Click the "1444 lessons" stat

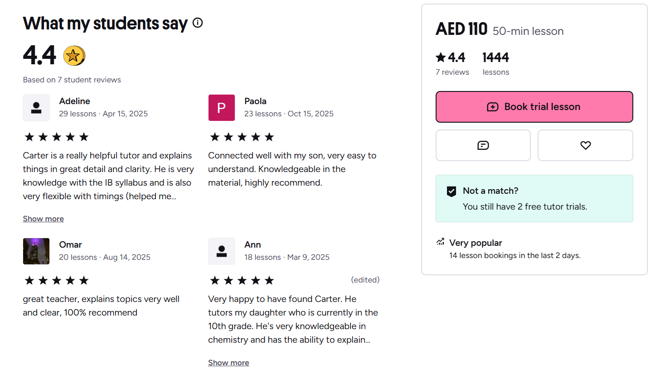click(495, 64)
